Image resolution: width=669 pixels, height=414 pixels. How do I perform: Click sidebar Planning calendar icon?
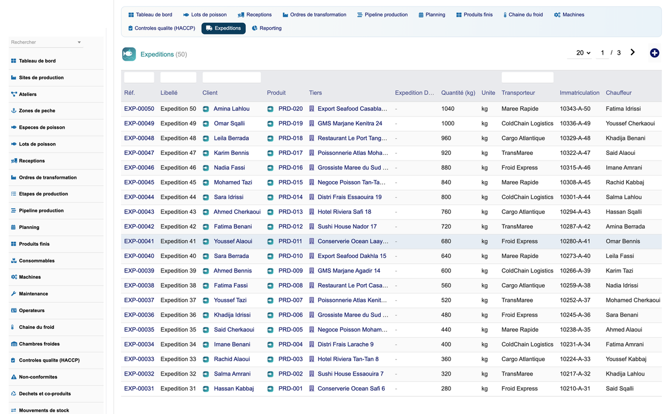pyautogui.click(x=14, y=227)
